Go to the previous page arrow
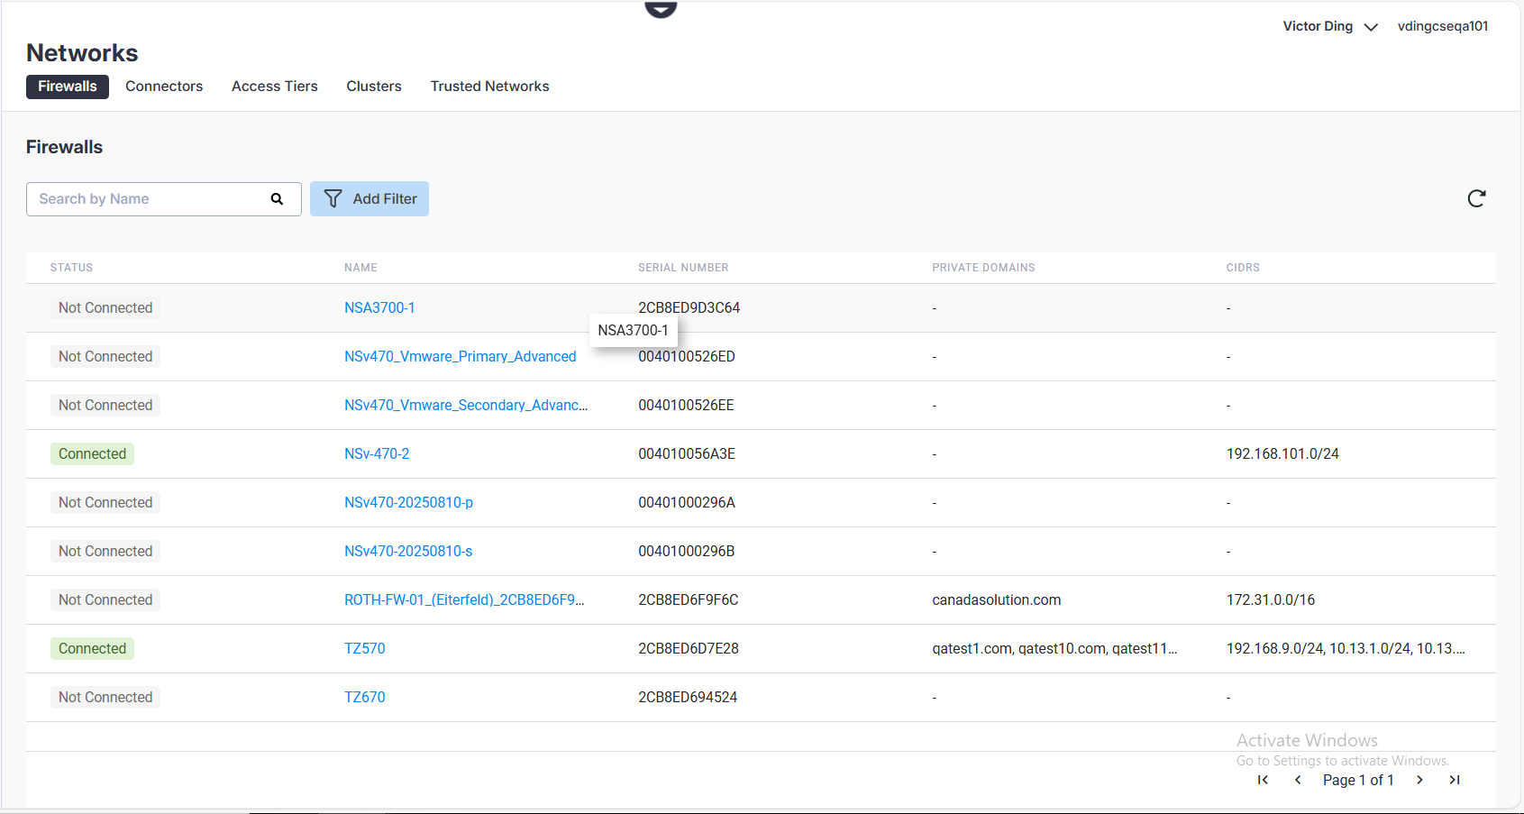Viewport: 1524px width, 814px height. point(1297,780)
